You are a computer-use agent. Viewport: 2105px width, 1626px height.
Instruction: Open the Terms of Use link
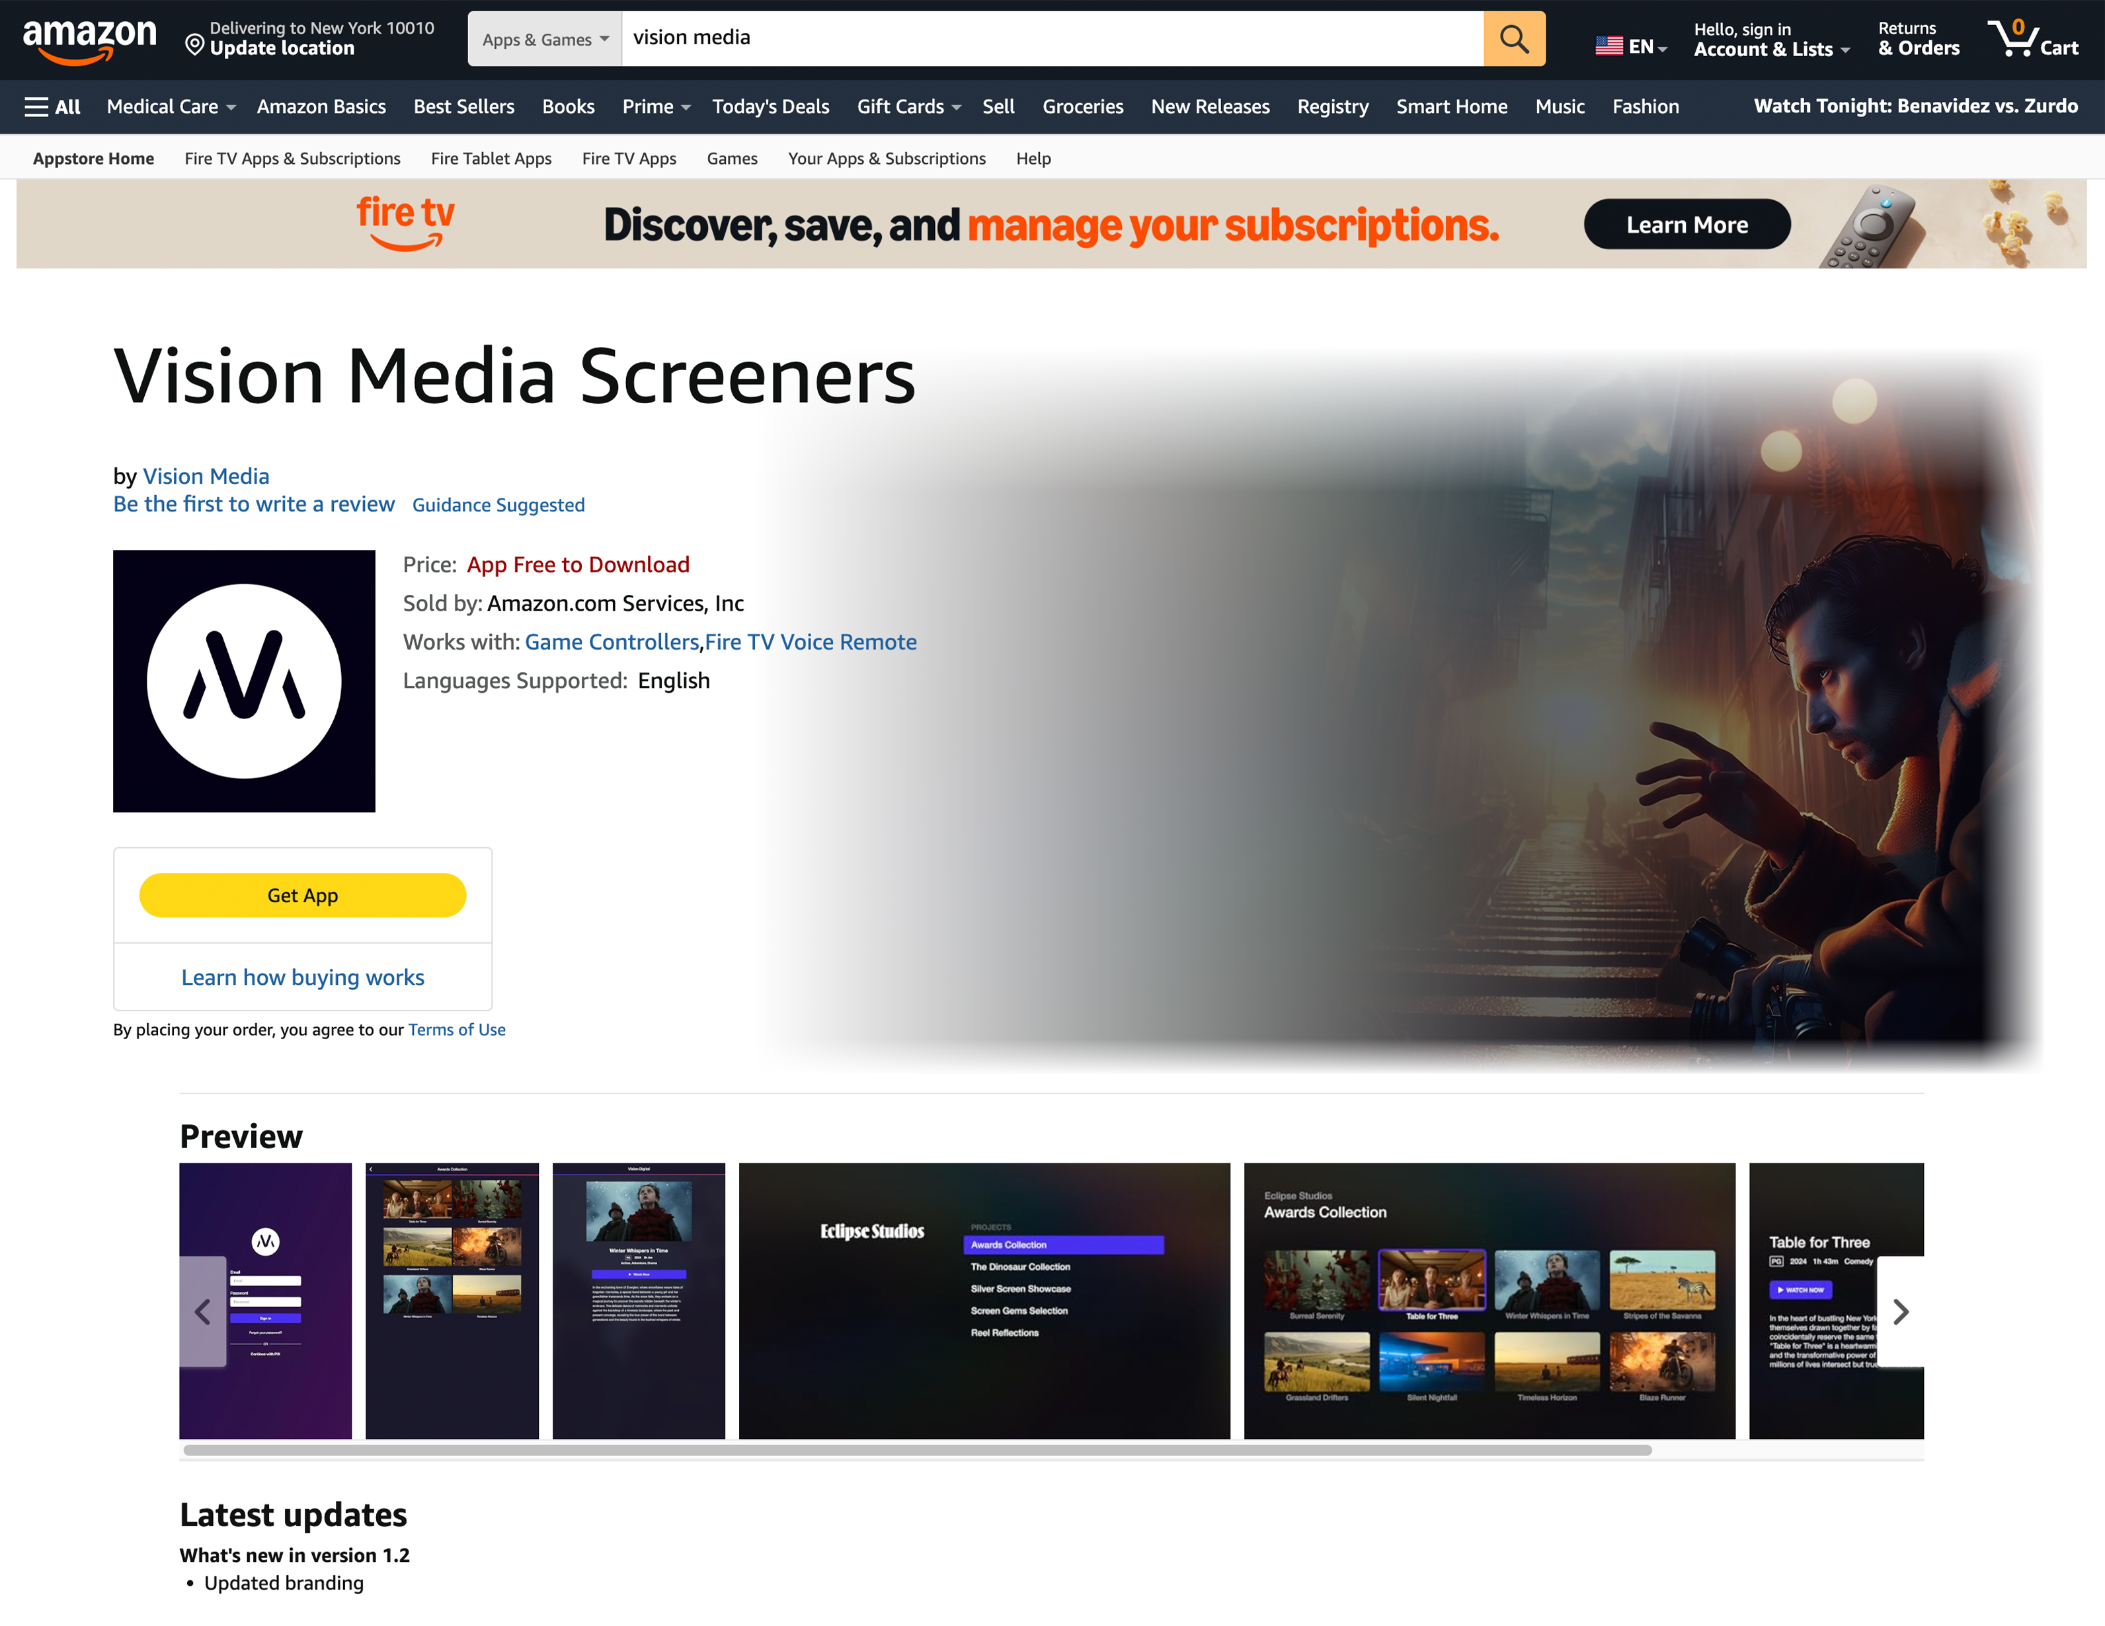(457, 1029)
